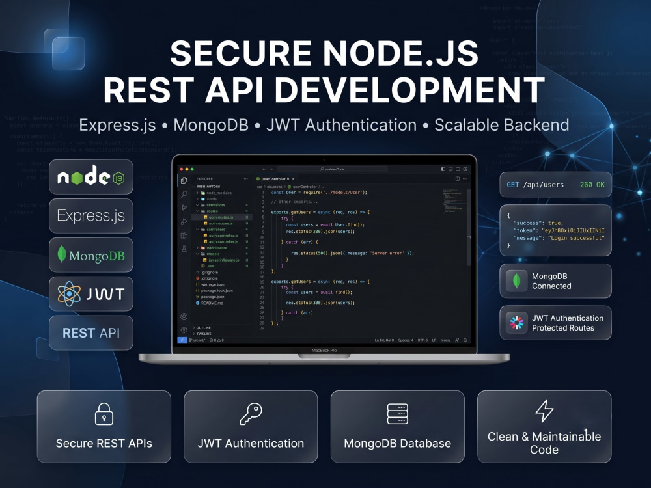Open the Customize Layout icon

(465, 169)
